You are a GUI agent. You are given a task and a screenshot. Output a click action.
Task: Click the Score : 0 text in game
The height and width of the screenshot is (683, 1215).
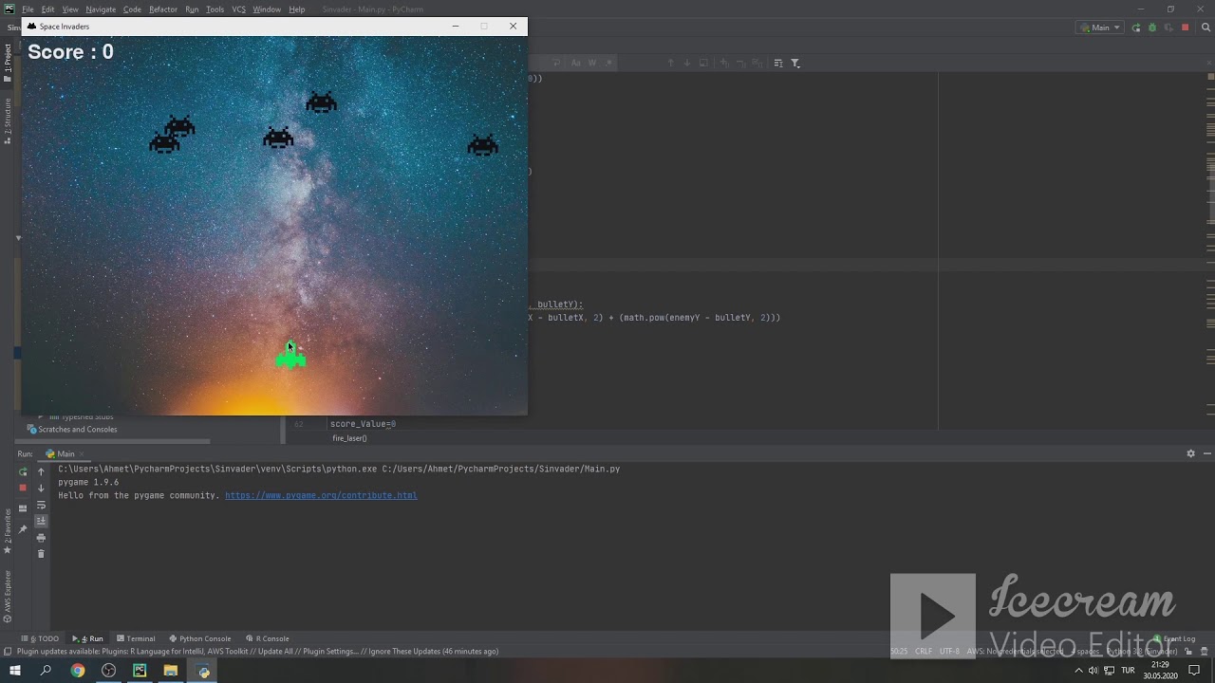tap(70, 52)
